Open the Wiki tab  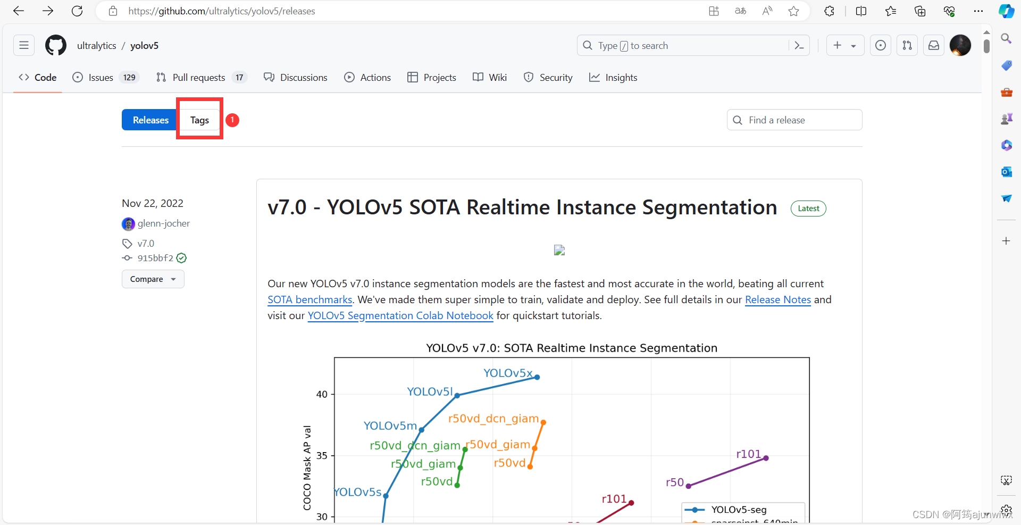point(490,77)
